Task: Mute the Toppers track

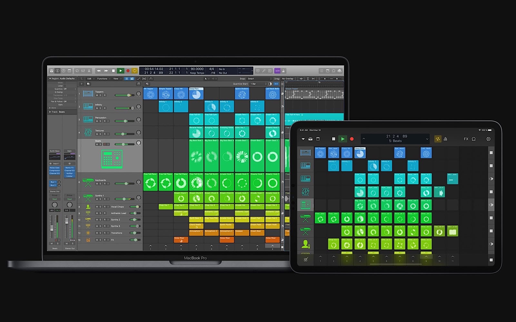Action: (97, 95)
